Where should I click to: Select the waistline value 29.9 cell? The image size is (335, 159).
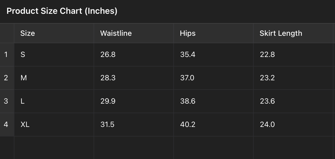(133, 101)
